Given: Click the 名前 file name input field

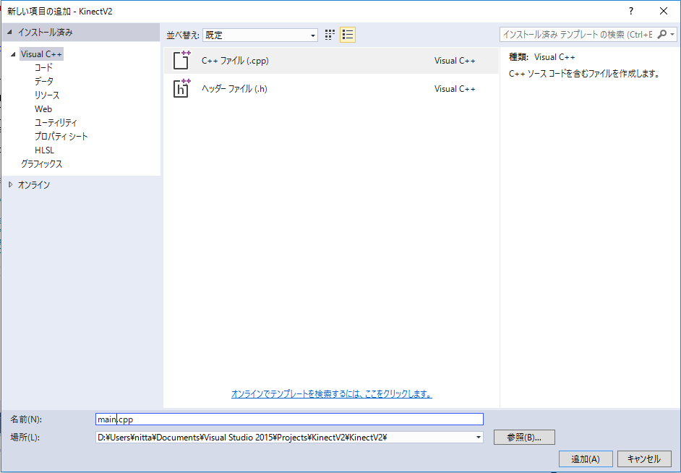Looking at the screenshot, I should [289, 419].
